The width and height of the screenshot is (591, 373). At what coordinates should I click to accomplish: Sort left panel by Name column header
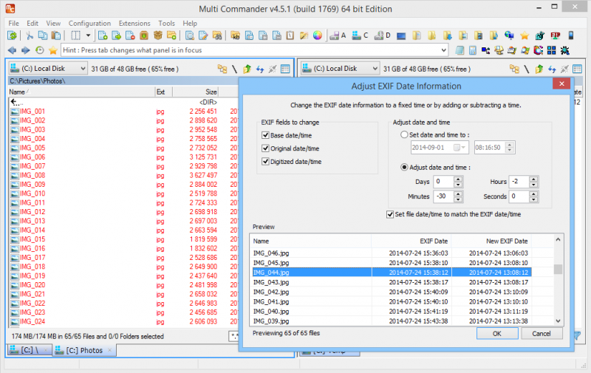[x=81, y=92]
